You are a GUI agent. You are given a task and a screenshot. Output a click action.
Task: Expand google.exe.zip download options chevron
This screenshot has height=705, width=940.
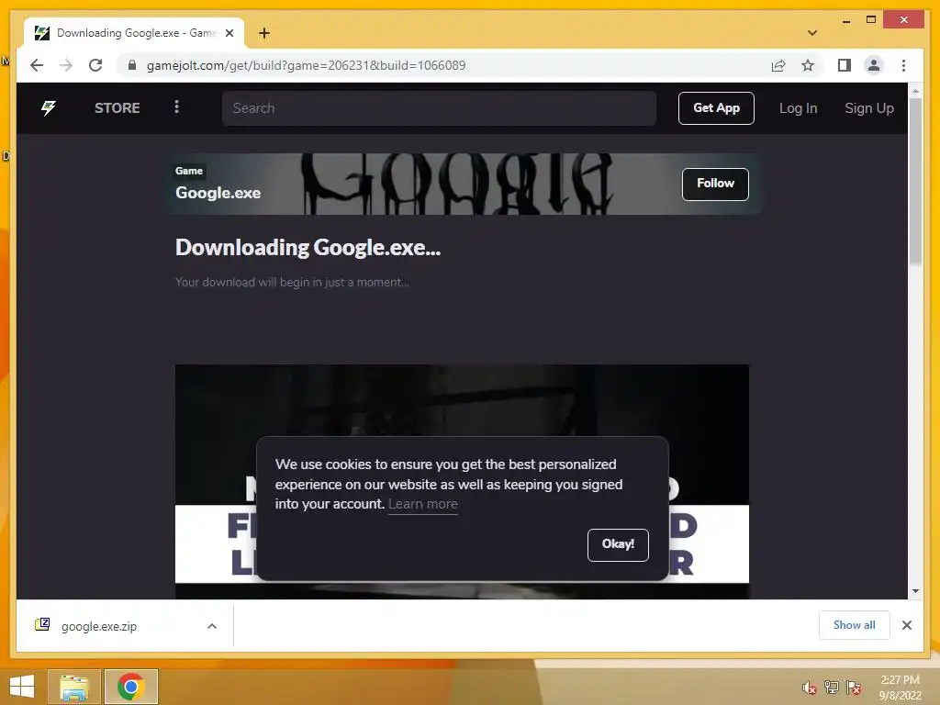tap(212, 626)
